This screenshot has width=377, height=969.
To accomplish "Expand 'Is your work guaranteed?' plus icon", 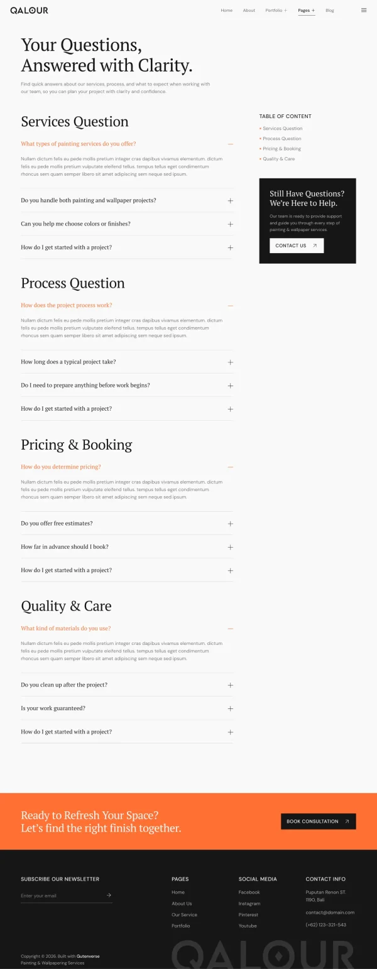I will (231, 708).
